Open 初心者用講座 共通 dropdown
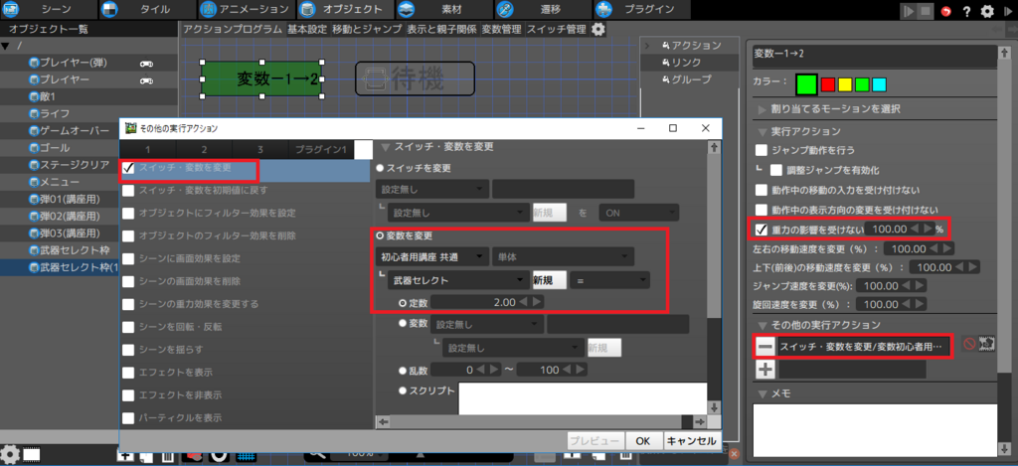Screen dimensions: 1018x466 click(x=431, y=257)
